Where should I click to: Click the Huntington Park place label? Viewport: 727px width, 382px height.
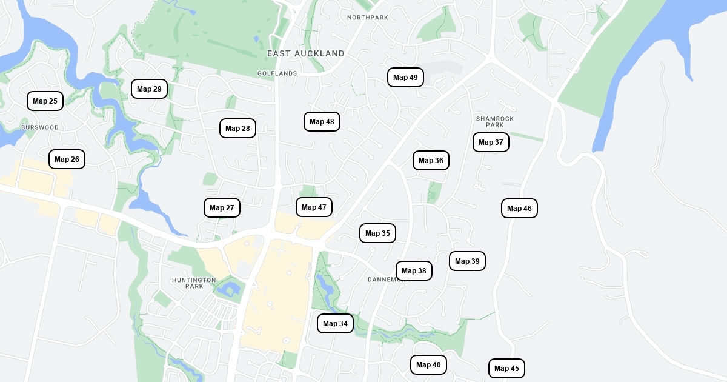tap(194, 283)
